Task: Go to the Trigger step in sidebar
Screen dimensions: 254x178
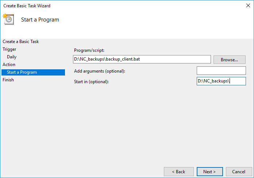Action: [x=9, y=49]
